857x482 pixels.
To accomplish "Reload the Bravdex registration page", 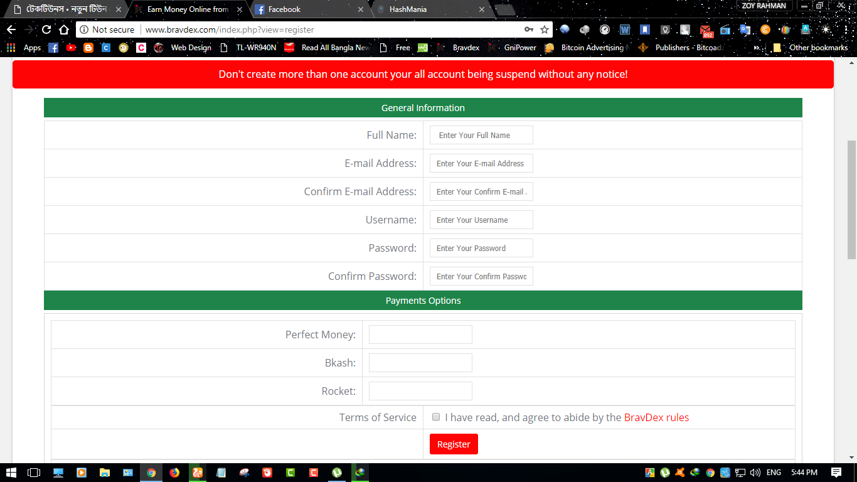I will 46,29.
